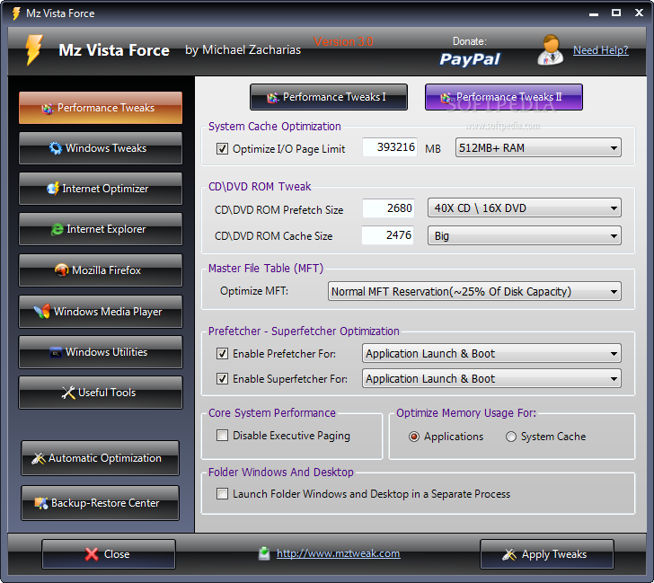Click the doctor help avatar icon
This screenshot has height=583, width=654.
coord(551,49)
